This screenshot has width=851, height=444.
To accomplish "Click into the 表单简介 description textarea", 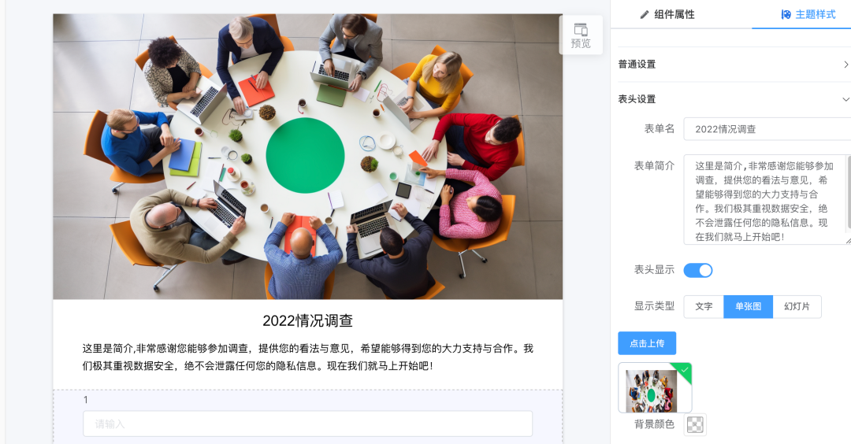I will point(764,199).
